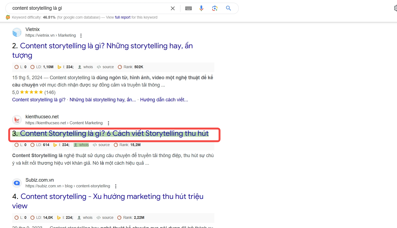Click the Subiz.com.vn site name
Image resolution: width=397 pixels, height=228 pixels.
pos(40,180)
